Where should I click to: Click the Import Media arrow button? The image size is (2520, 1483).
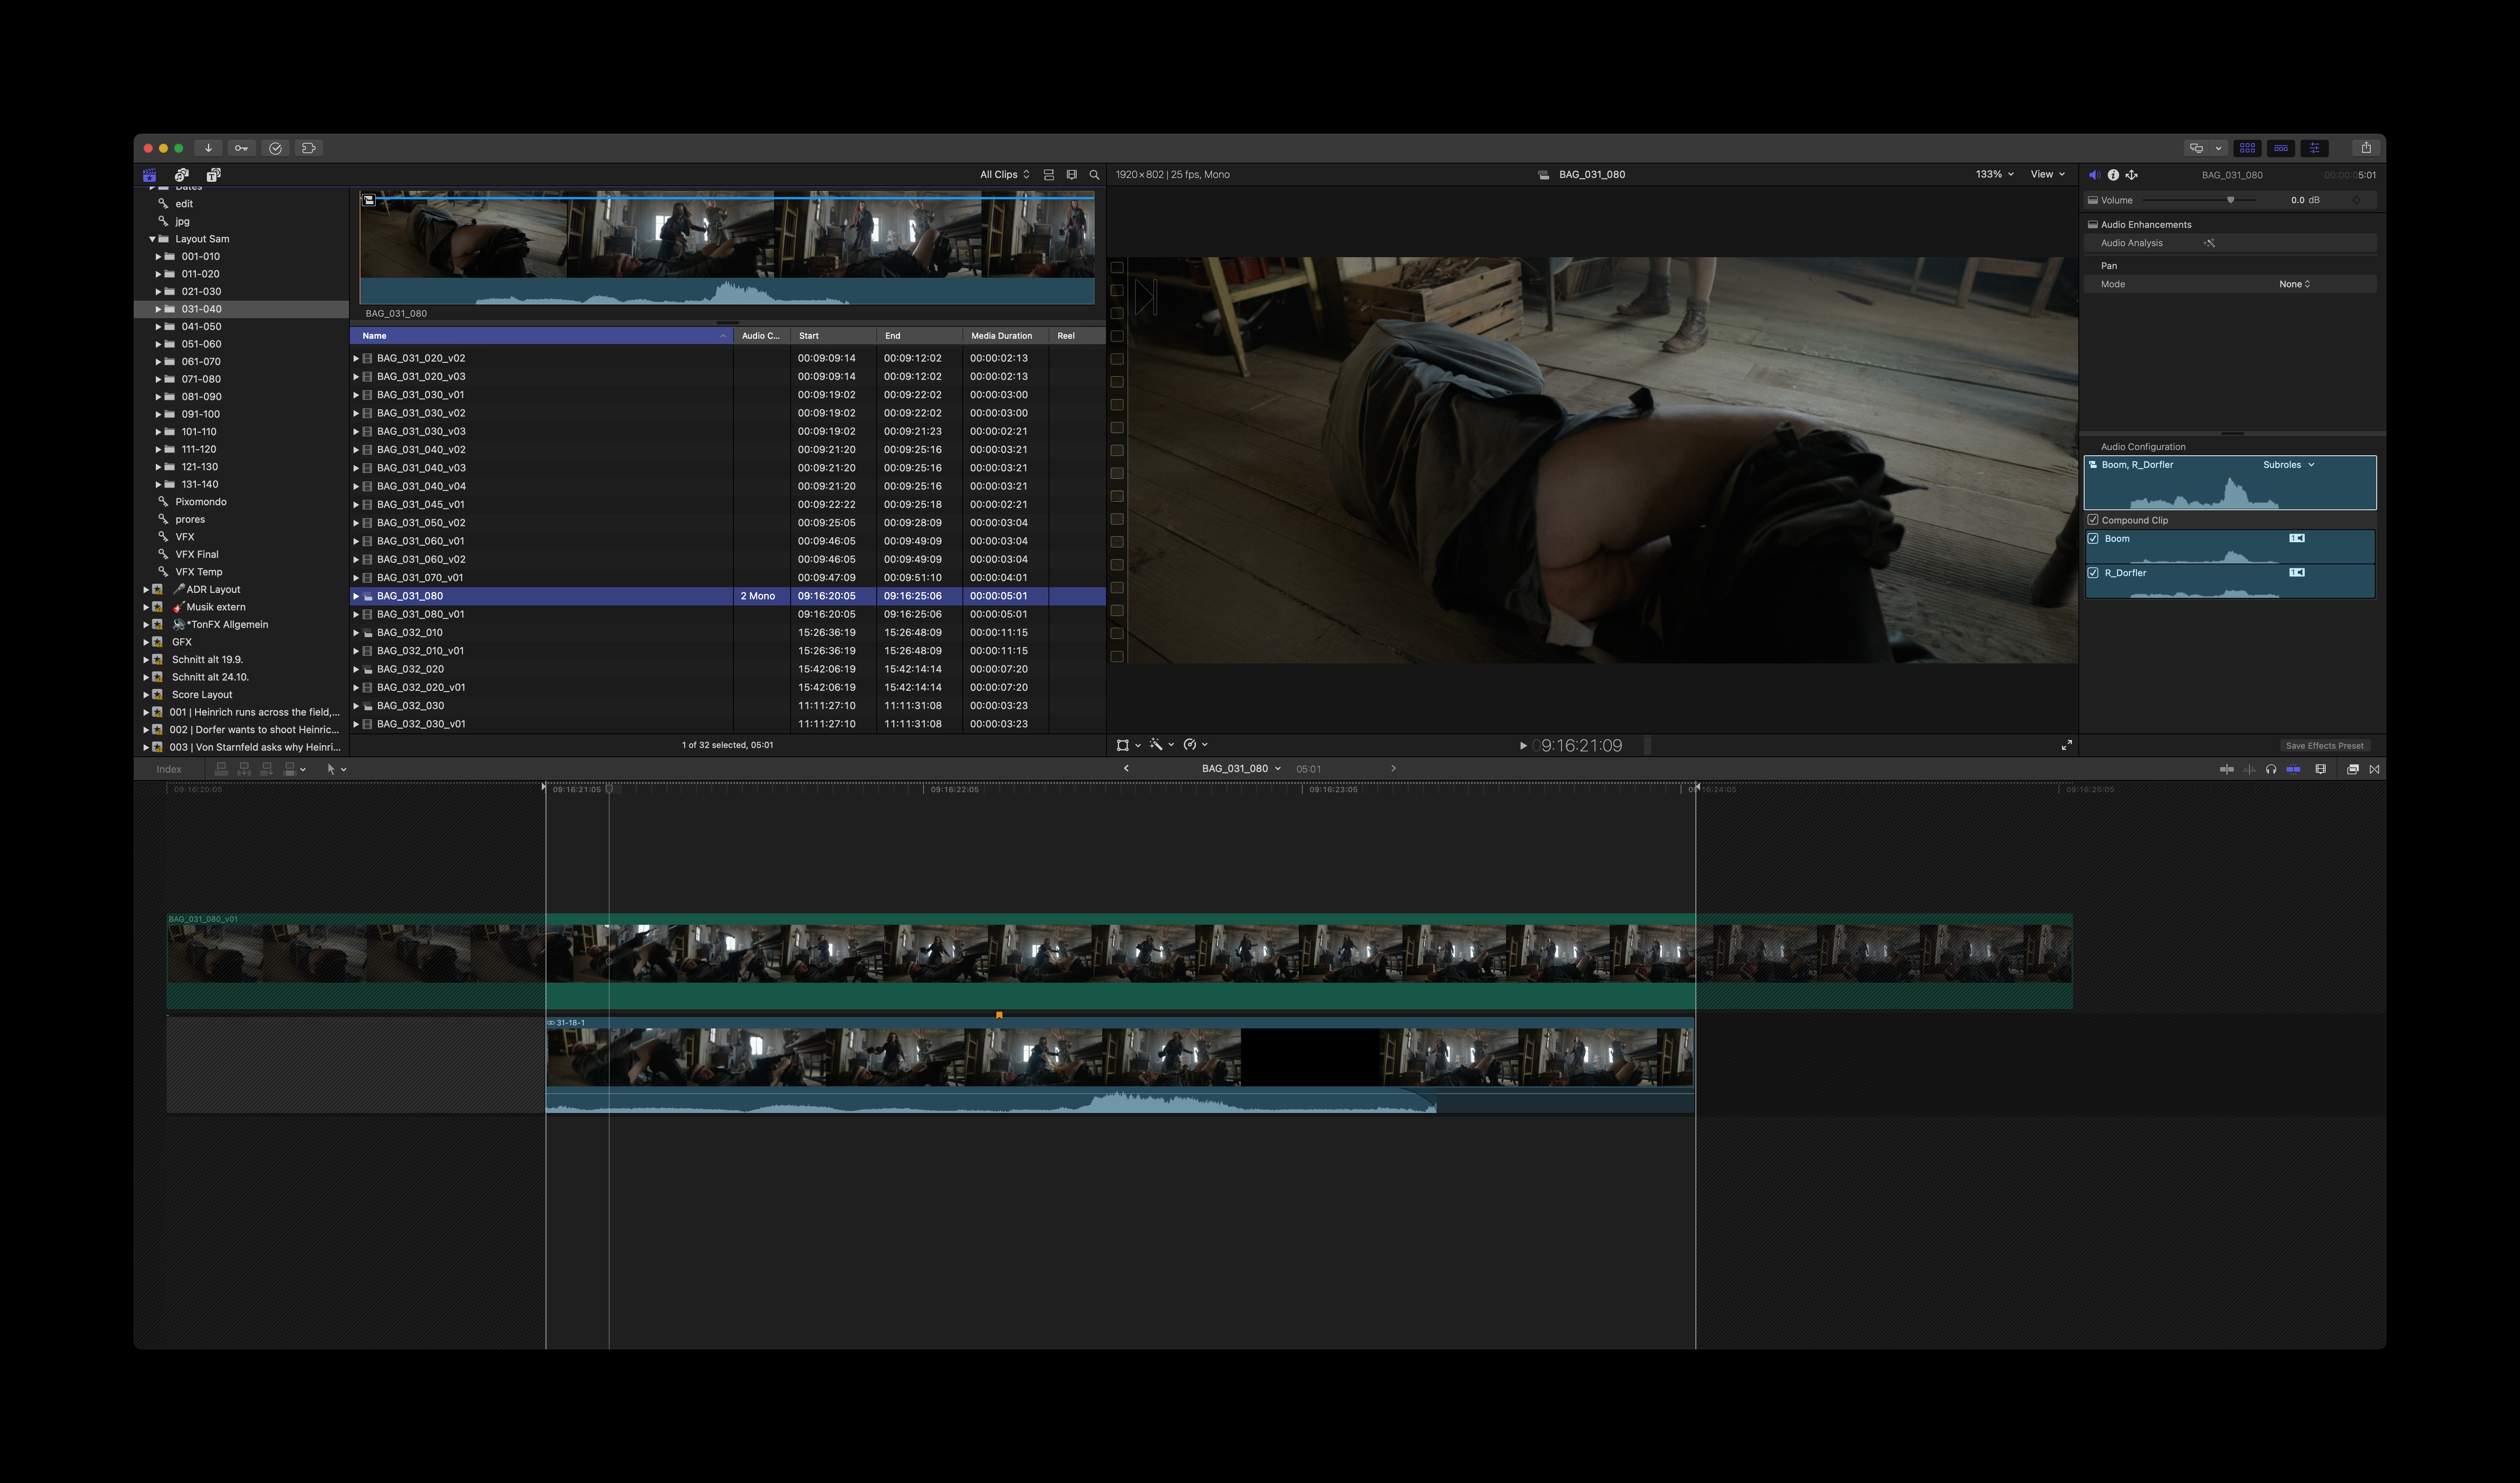[x=208, y=148]
